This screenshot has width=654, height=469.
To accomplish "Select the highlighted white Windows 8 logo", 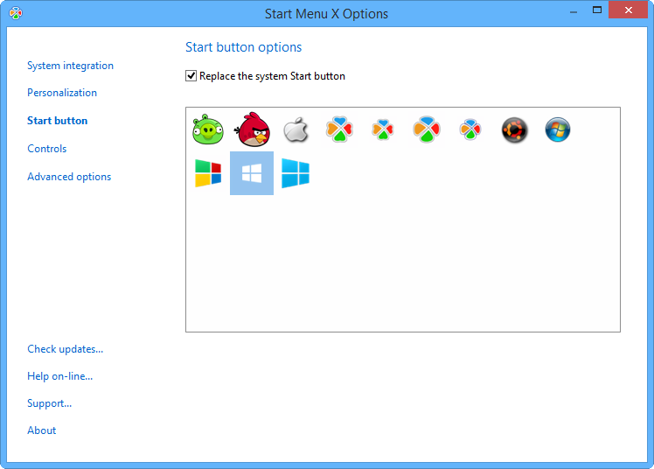I will pos(252,173).
